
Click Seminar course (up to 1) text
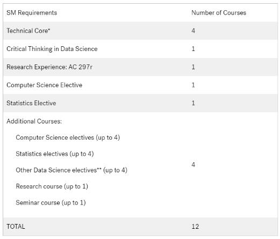51,202
